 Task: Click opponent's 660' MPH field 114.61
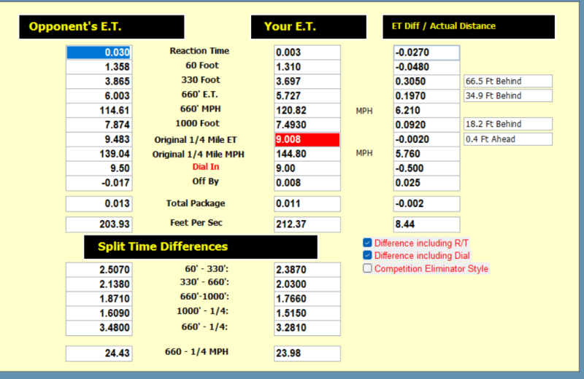99,111
